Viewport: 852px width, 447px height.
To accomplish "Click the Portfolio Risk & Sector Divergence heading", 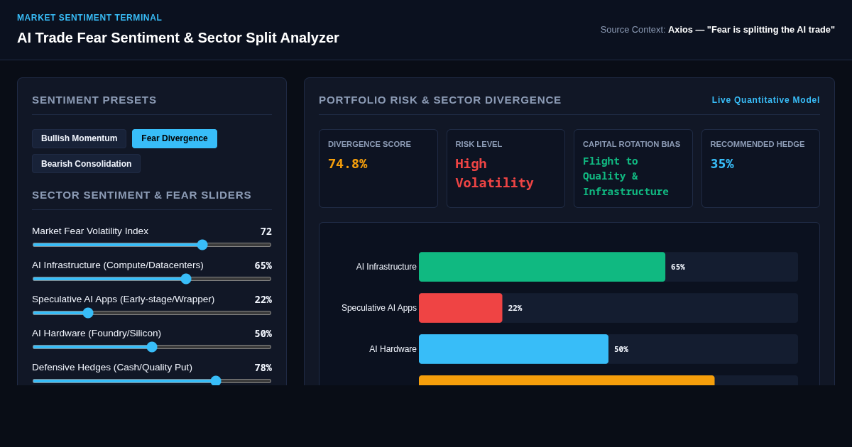I will click(440, 100).
